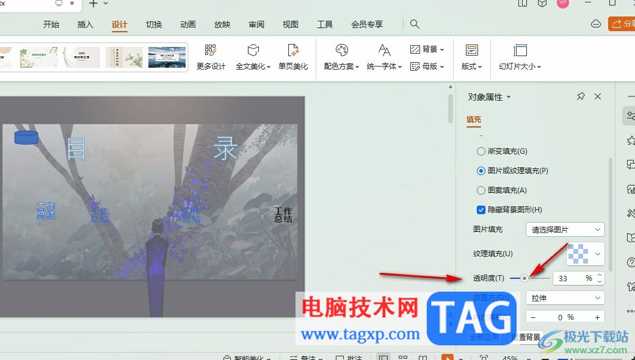Open the Insert (插入) tab

(85, 24)
